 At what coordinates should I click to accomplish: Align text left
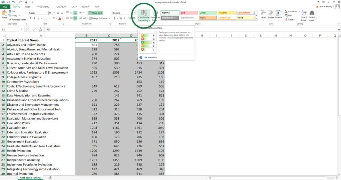point(67,19)
